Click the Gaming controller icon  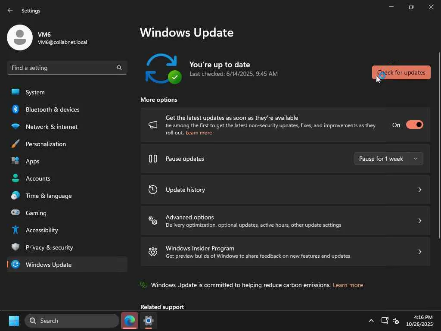click(16, 213)
